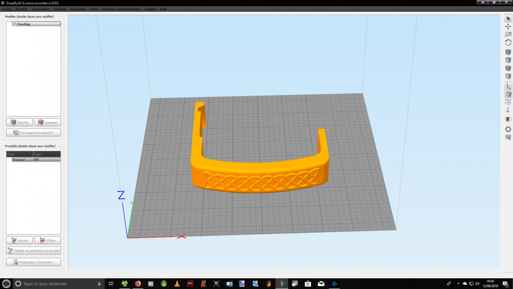The height and width of the screenshot is (289, 513).
Task: Switch to front view cube
Action: point(508,68)
